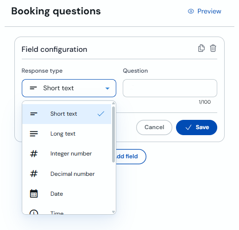239x230 pixels.
Task: Click the scrollbar down arrow in list
Action: point(113,212)
